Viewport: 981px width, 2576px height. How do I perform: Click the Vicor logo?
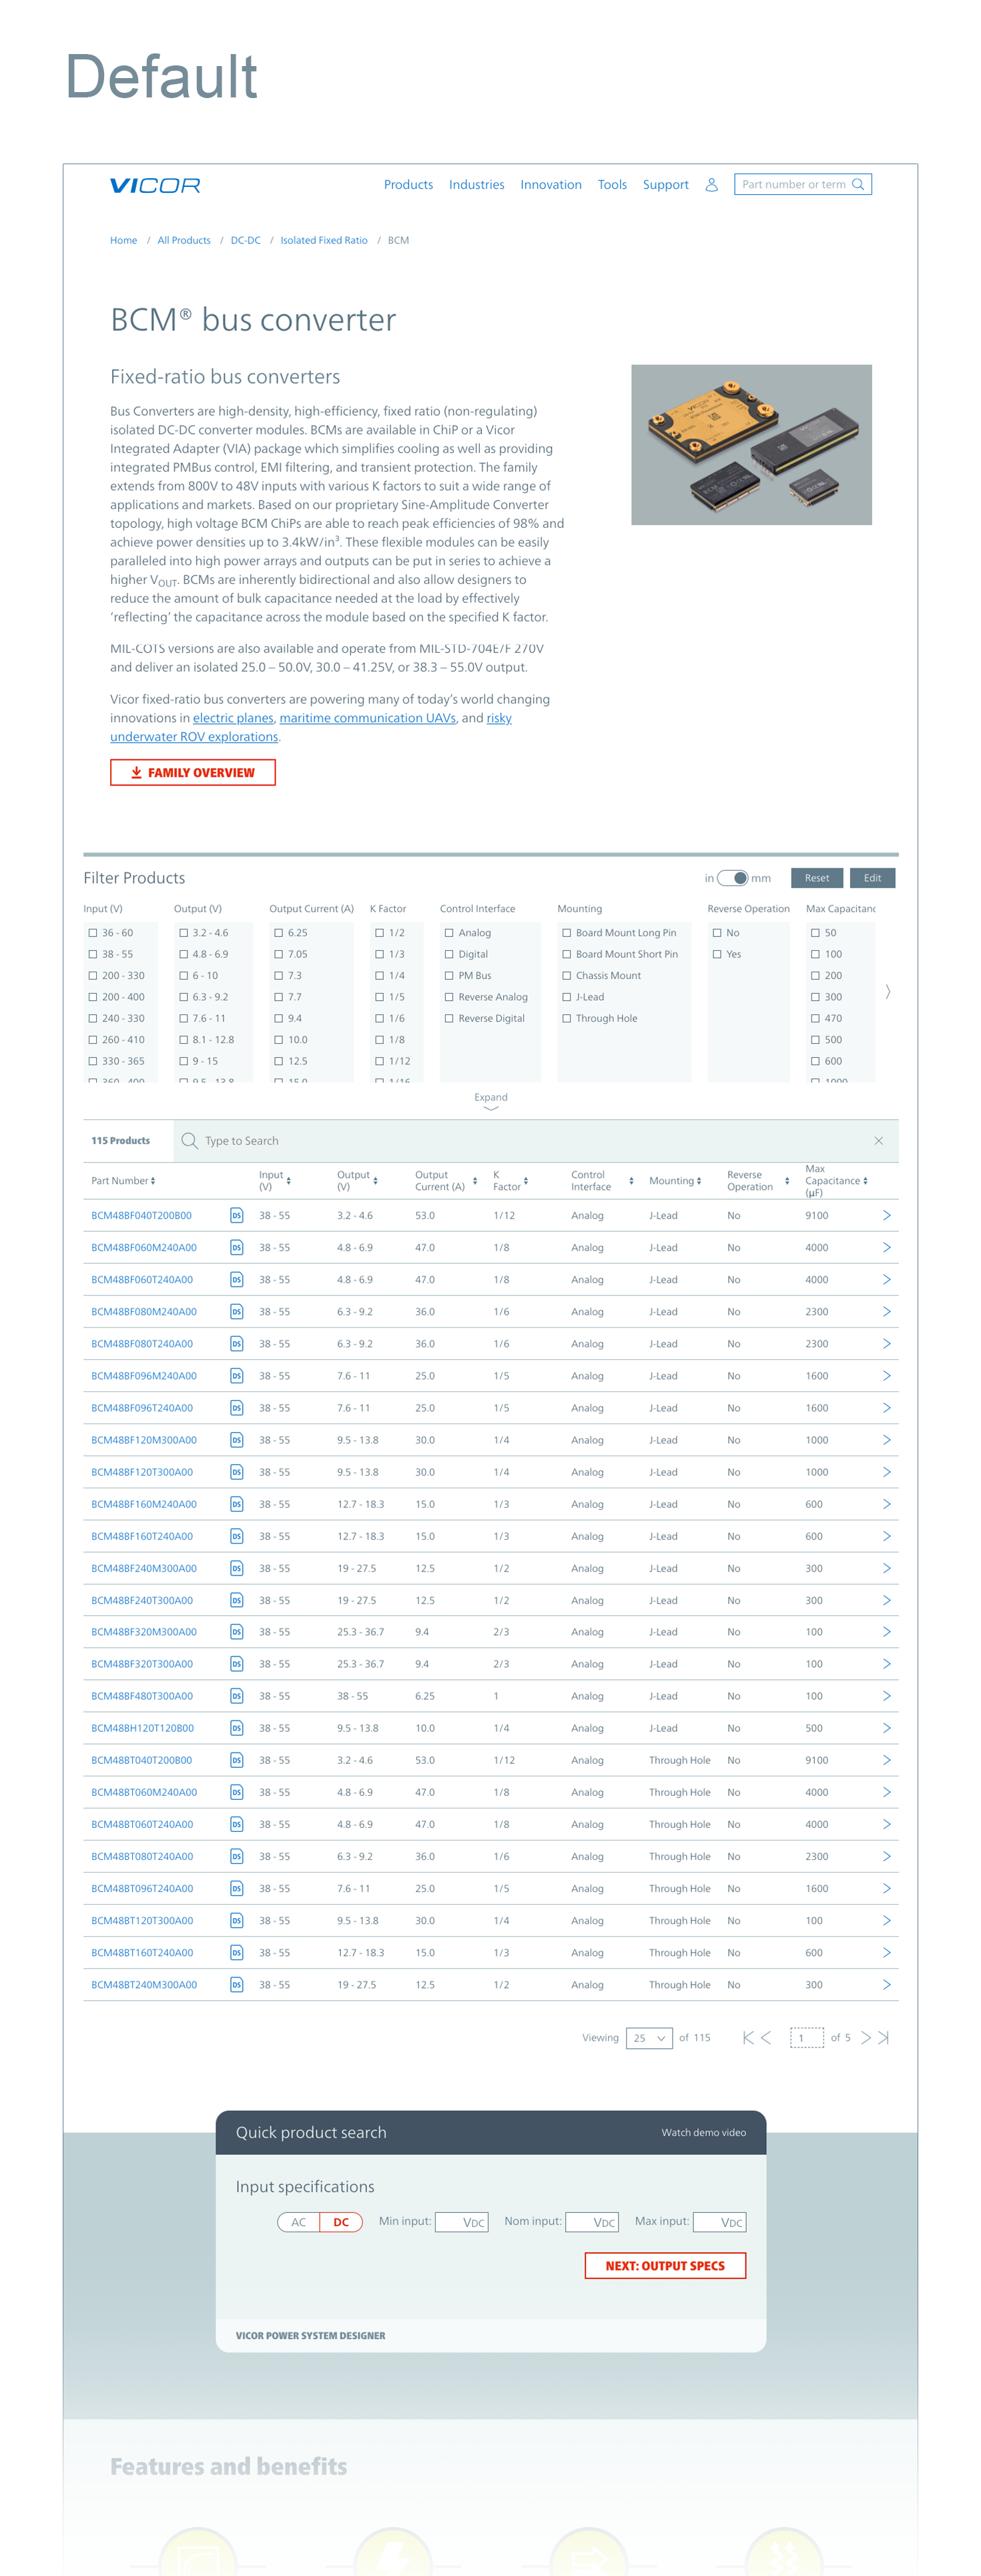(155, 185)
